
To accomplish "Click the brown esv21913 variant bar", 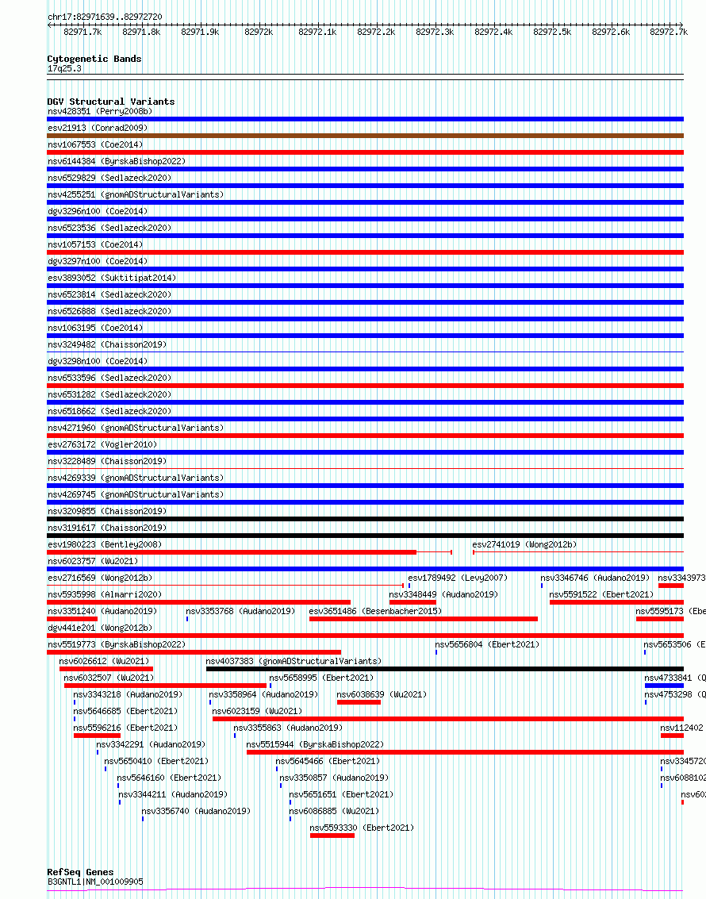I will [365, 136].
